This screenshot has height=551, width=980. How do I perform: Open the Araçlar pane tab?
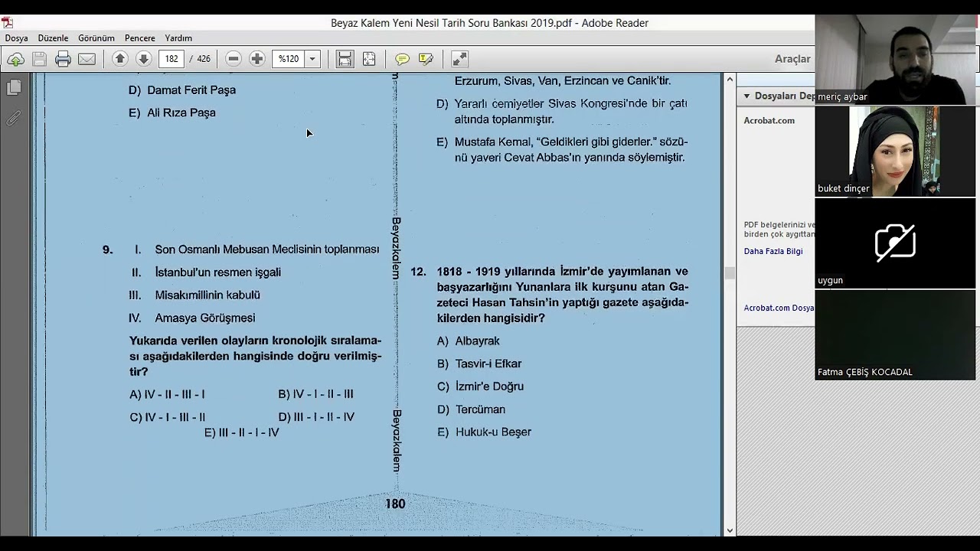pos(792,59)
